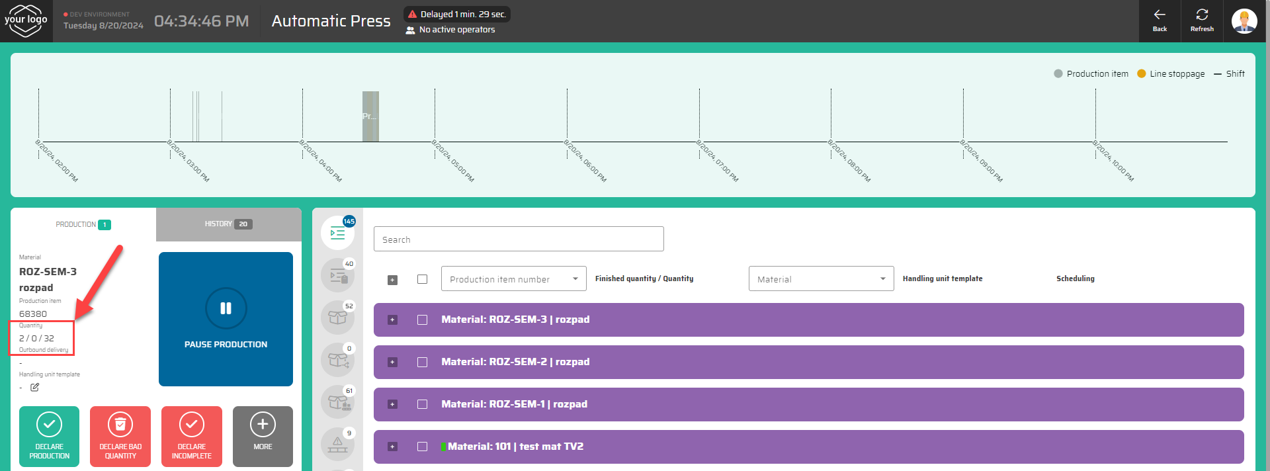1270x471 pixels.
Task: Click the Search input field
Action: 519,239
